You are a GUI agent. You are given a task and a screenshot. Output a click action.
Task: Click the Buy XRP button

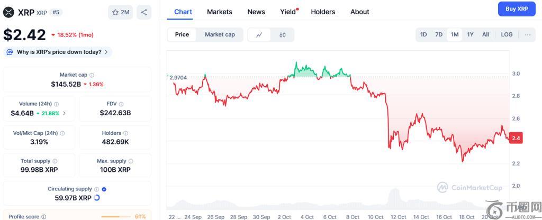tap(517, 9)
